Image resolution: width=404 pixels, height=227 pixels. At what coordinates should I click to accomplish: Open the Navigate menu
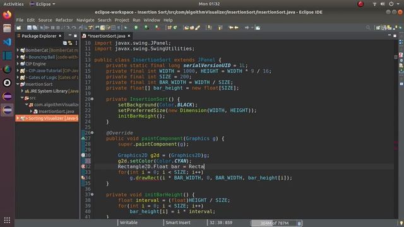85,20
